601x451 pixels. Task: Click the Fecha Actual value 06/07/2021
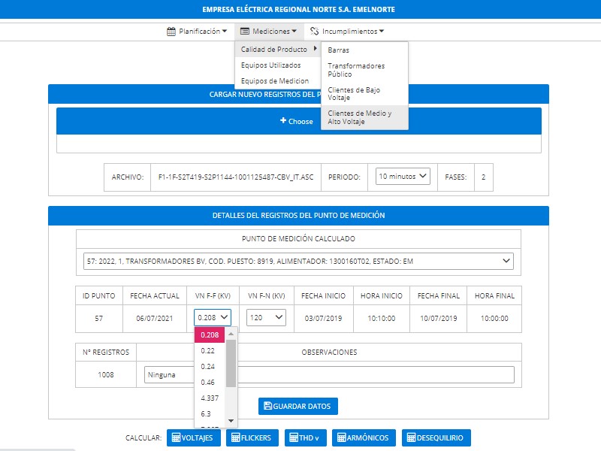(x=155, y=318)
